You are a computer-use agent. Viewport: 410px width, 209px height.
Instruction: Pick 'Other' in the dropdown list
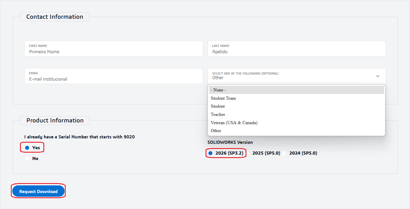click(296, 131)
